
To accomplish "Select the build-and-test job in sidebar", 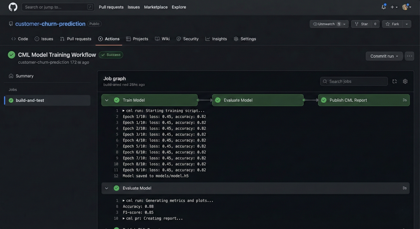I will (x=30, y=100).
